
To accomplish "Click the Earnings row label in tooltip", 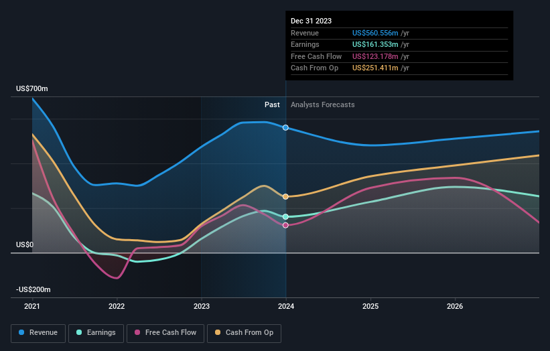I will [x=305, y=44].
